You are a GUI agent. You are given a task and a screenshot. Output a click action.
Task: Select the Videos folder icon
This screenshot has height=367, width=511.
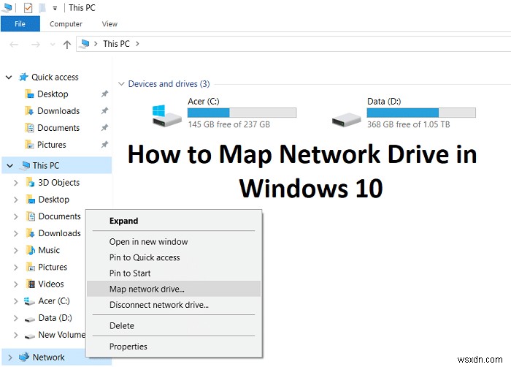[x=31, y=284]
